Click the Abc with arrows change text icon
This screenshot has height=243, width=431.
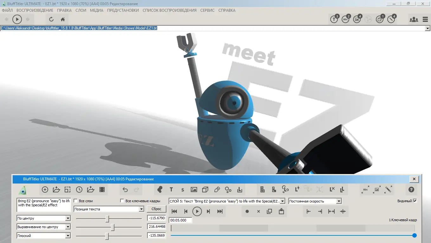pyautogui.click(x=365, y=190)
